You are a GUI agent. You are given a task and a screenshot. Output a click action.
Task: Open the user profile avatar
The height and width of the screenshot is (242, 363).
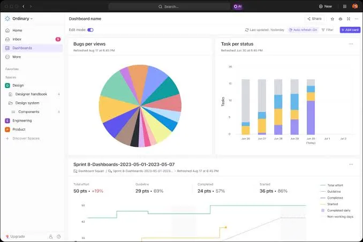pos(355,6)
